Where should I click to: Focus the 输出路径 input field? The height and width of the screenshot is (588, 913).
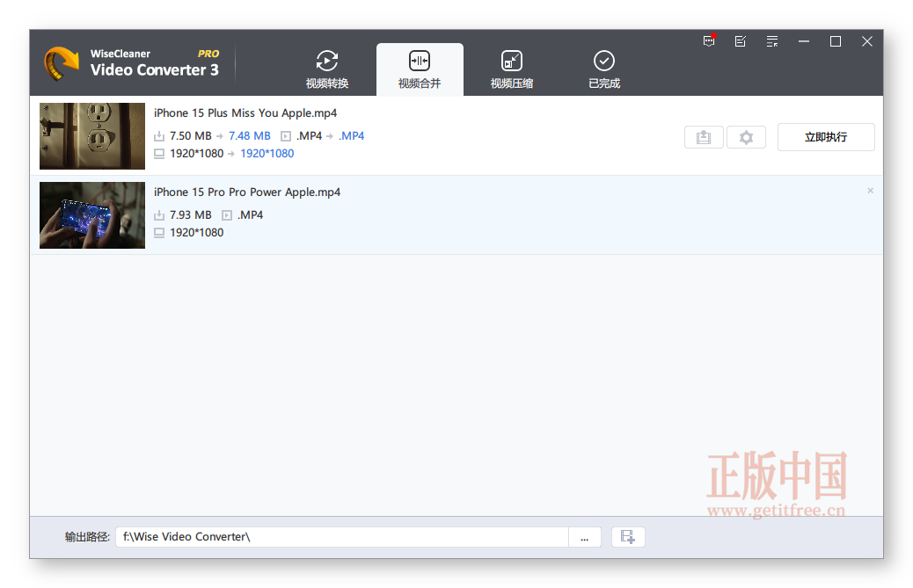342,537
